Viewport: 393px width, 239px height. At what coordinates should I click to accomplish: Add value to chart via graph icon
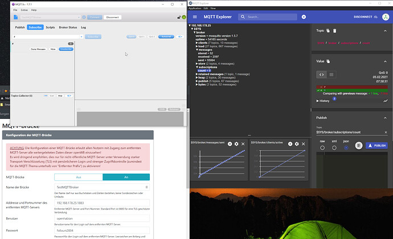click(x=385, y=101)
